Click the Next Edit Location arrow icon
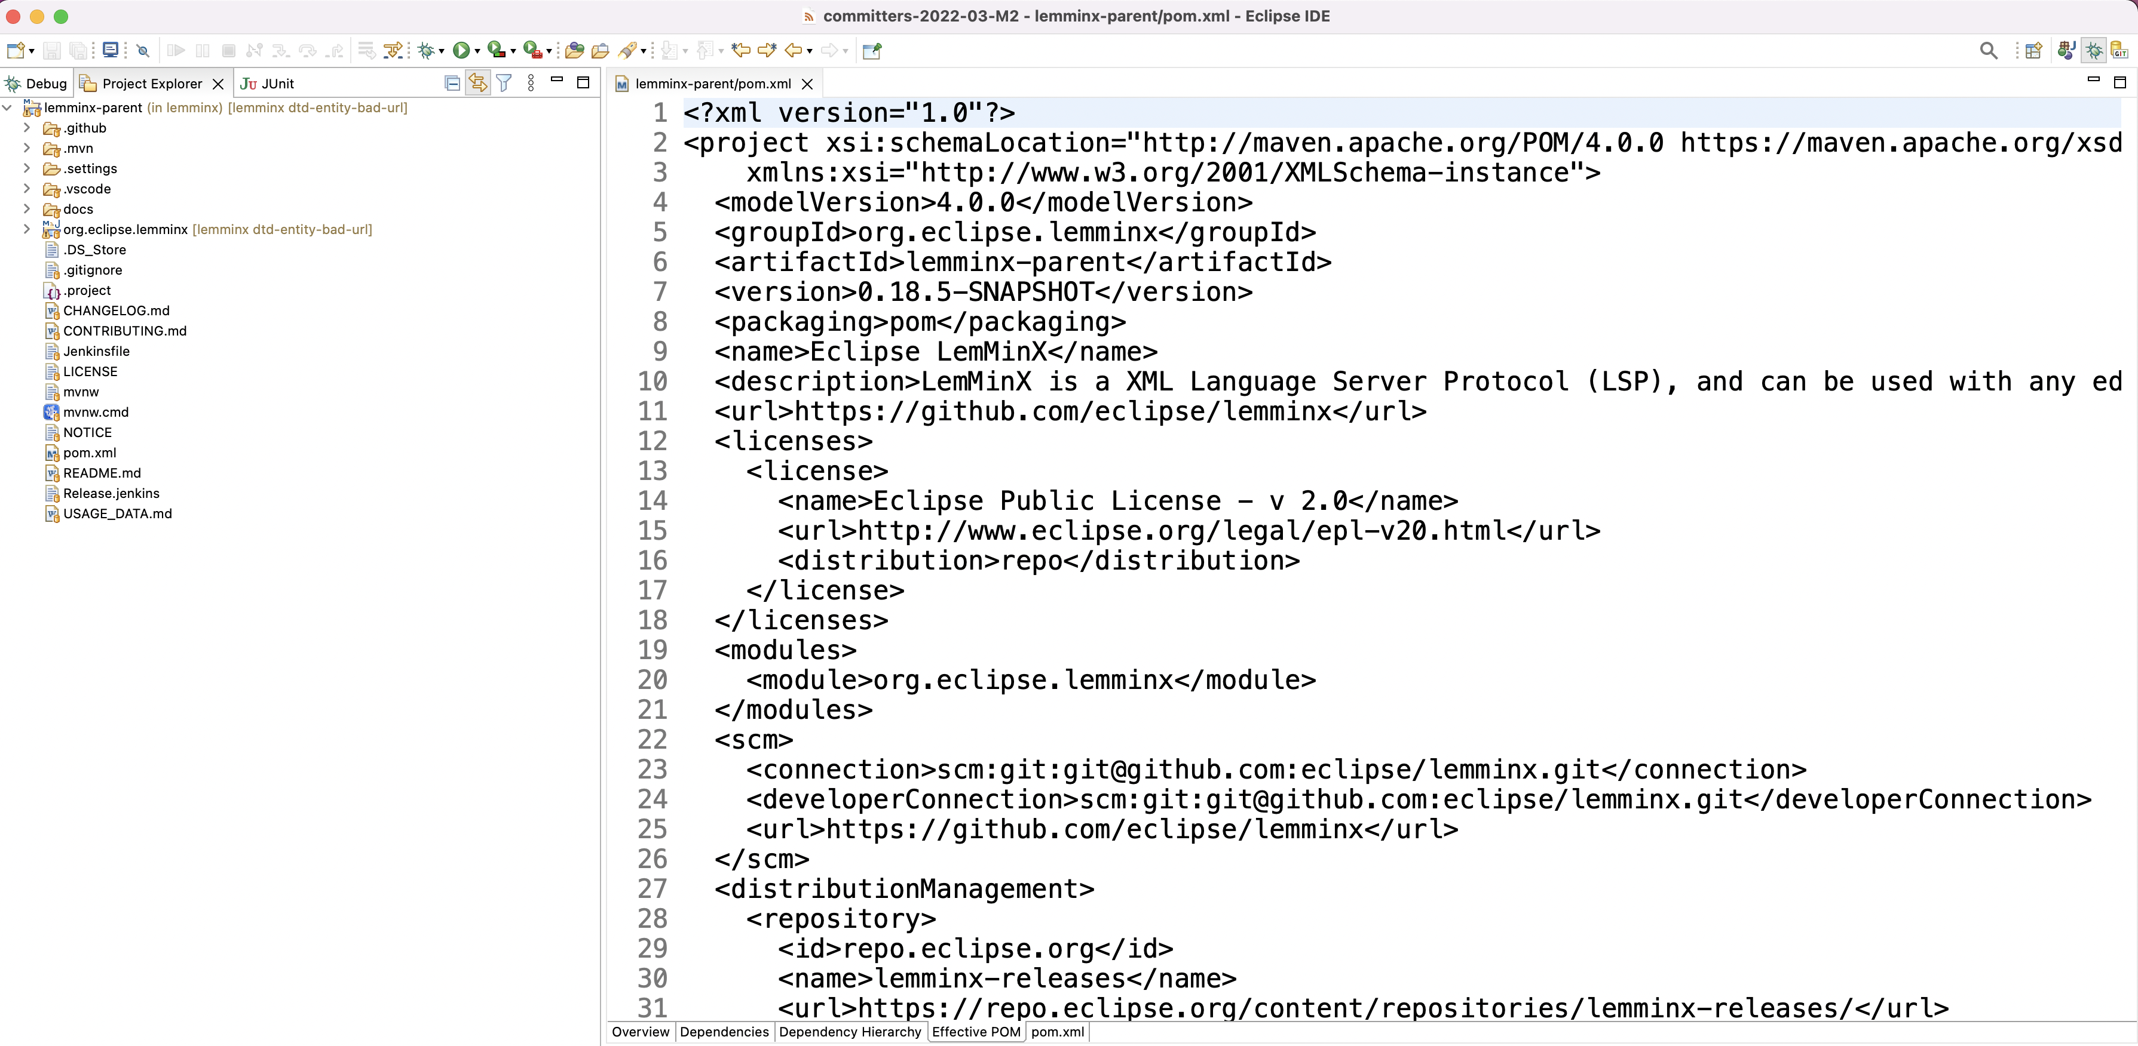The height and width of the screenshot is (1046, 2138). (767, 51)
